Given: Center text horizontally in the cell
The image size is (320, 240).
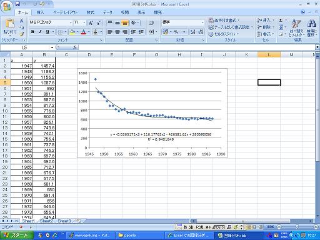Looking at the screenshot, I should (x=117, y=32).
